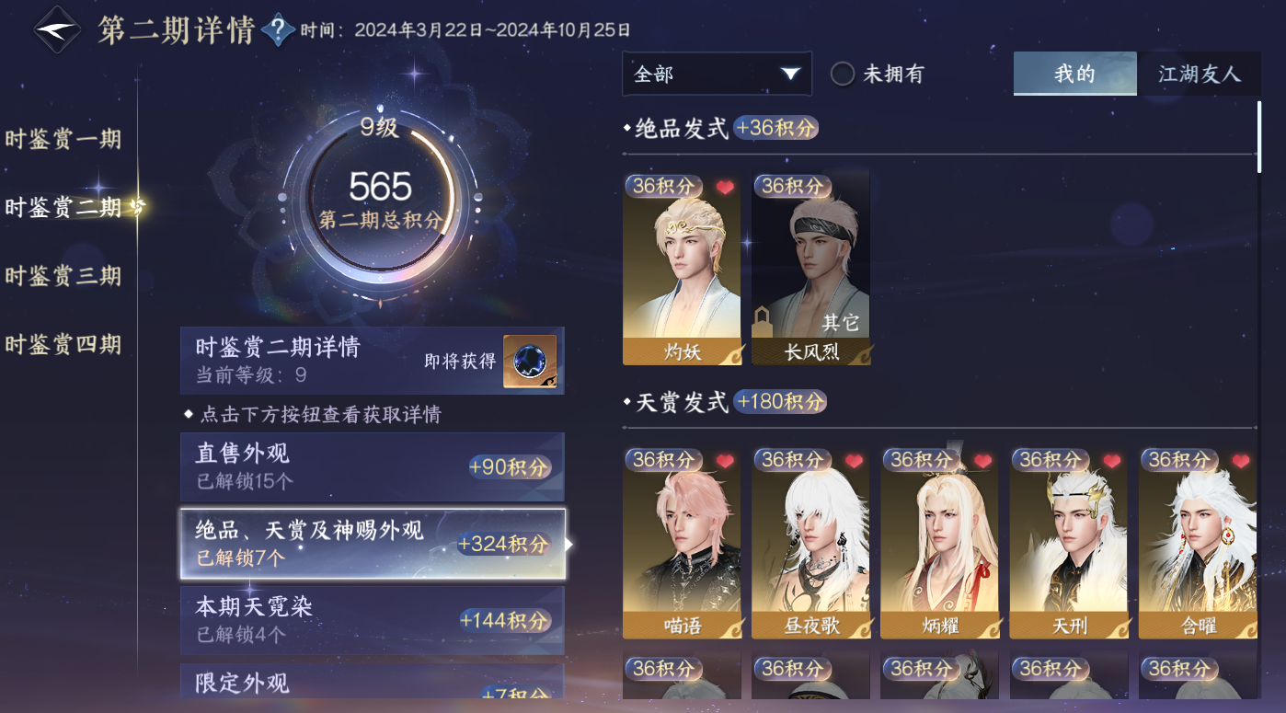Click the back arrow icon at top-left
This screenshot has width=1286, height=713.
tap(56, 29)
